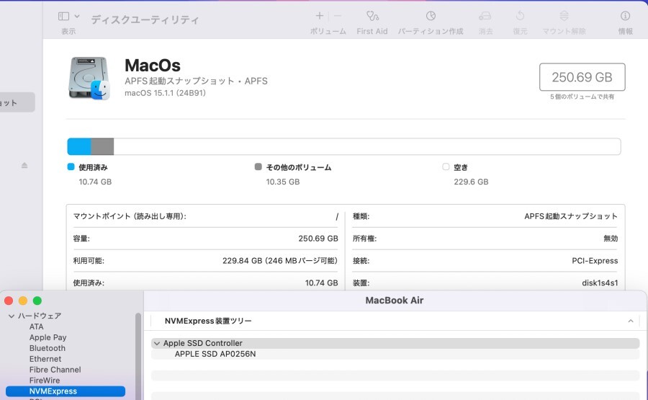Collapse NVMExpress装置ツリー header with up chevron

[631, 321]
